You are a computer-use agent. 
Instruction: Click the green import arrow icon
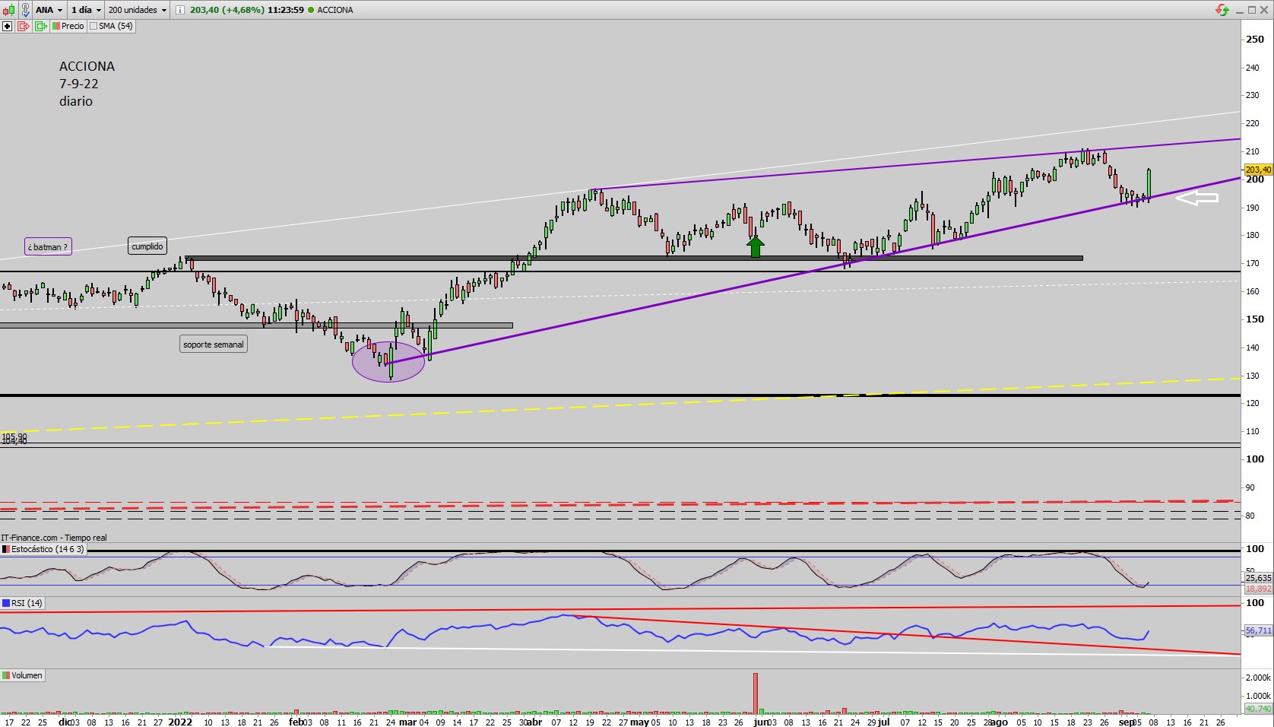coord(40,26)
